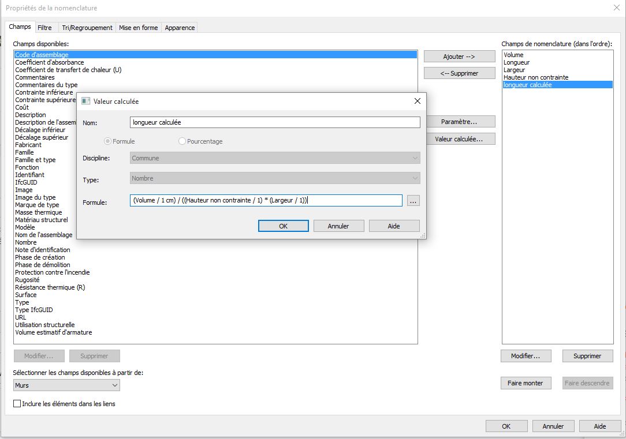626x439 pixels.
Task: Go to the Mise en forme tab
Action: click(x=138, y=28)
